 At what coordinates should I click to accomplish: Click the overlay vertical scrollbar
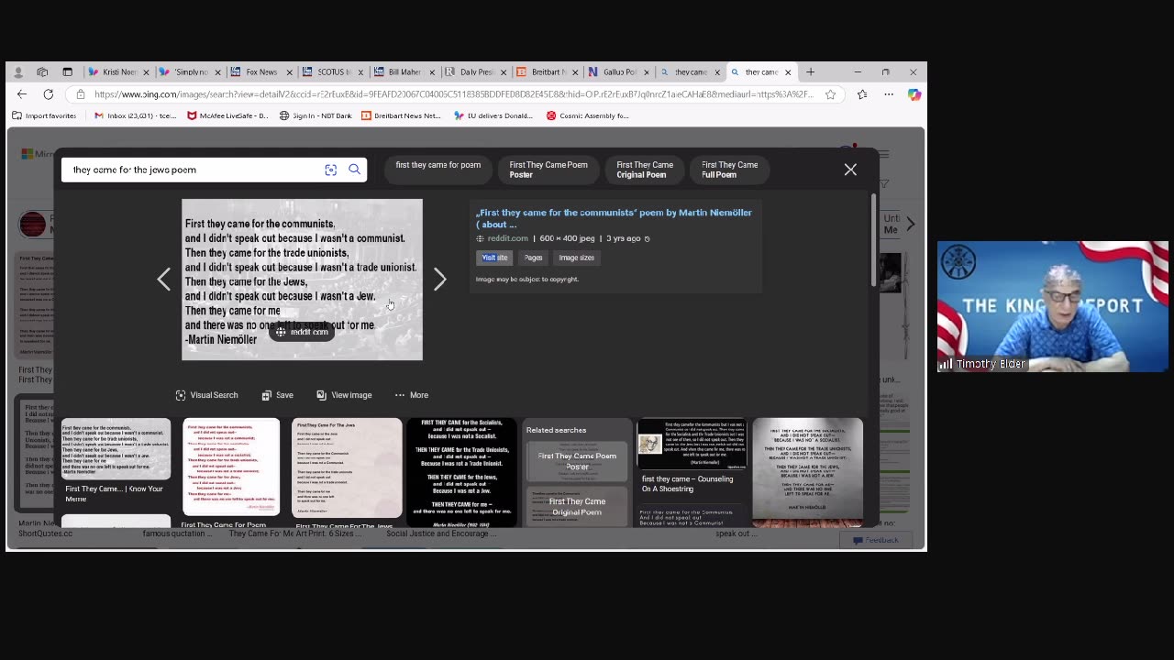[873, 240]
